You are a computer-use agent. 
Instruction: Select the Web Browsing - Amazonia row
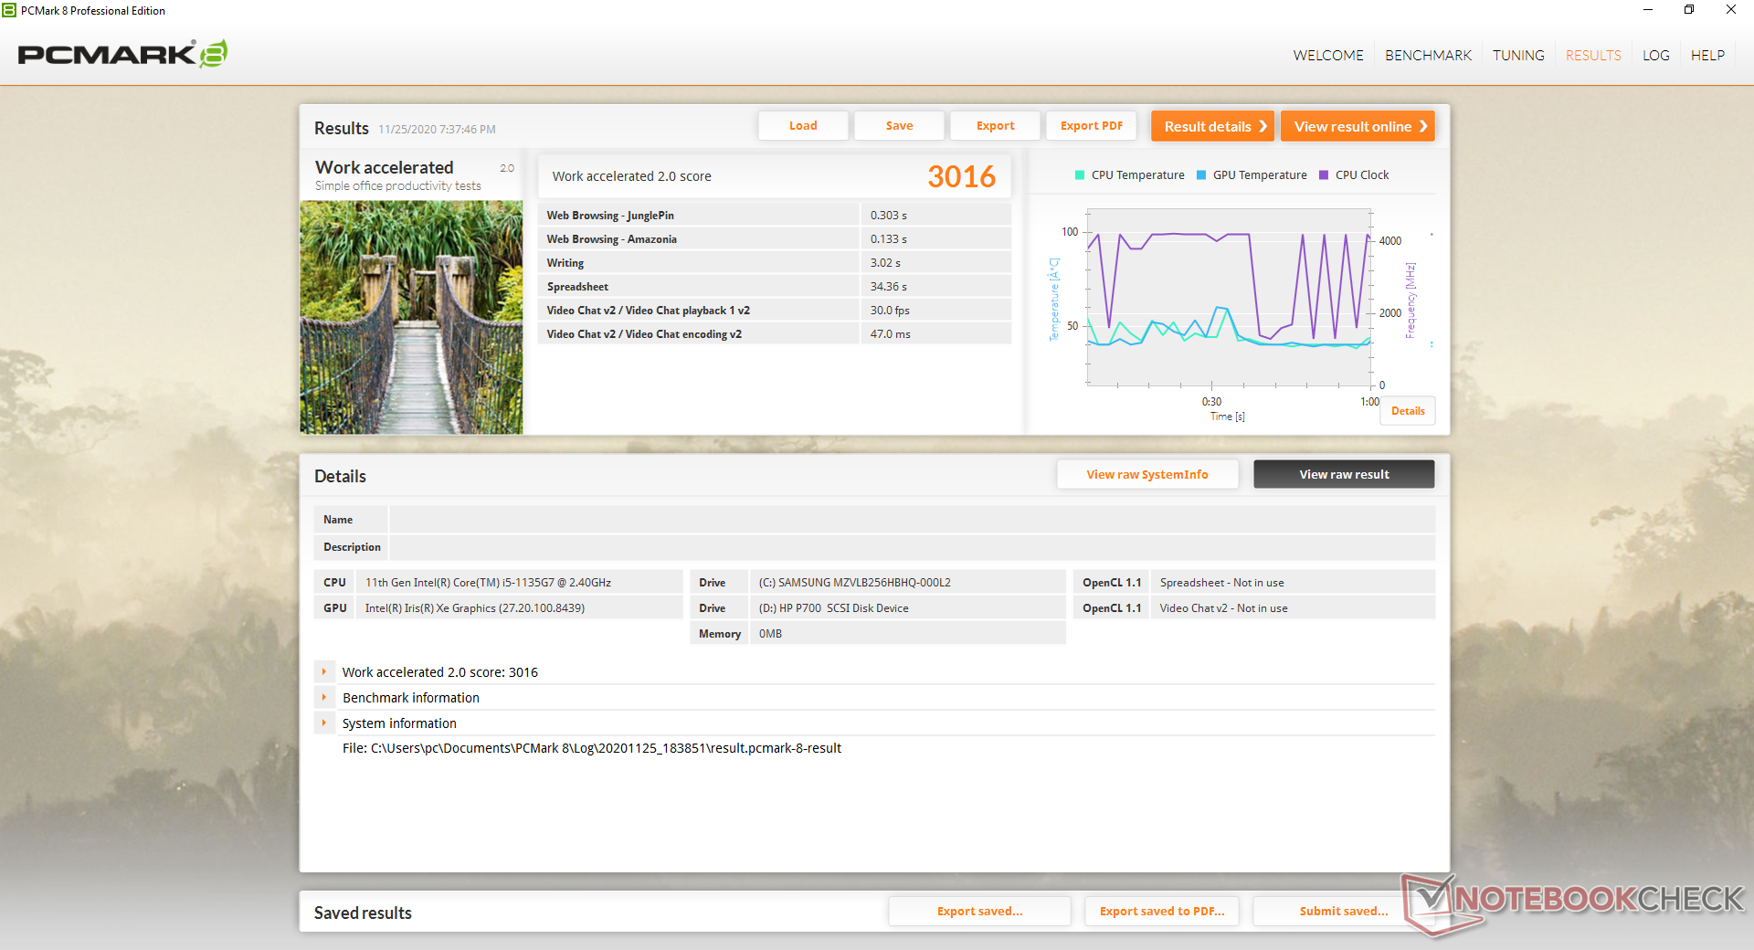pos(775,239)
